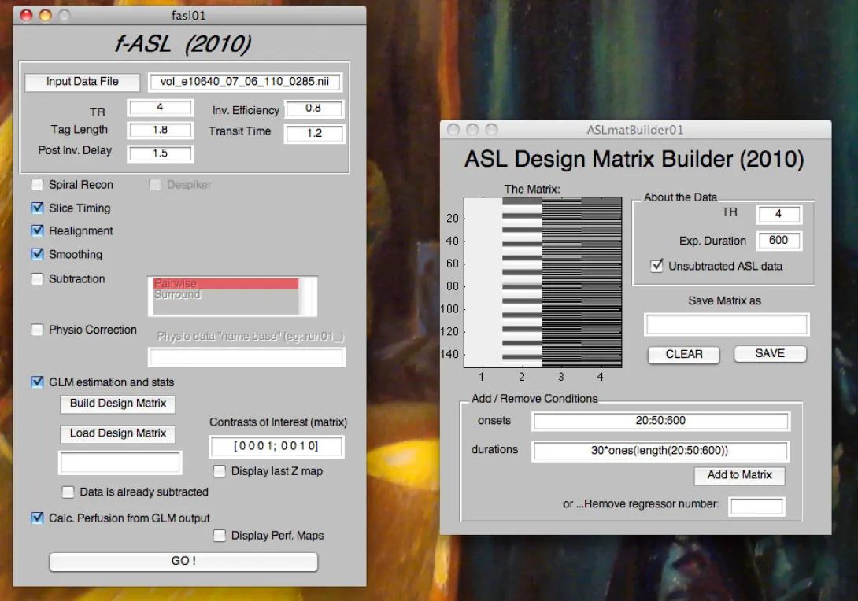Enable the Subtraction checkbox

click(37, 279)
